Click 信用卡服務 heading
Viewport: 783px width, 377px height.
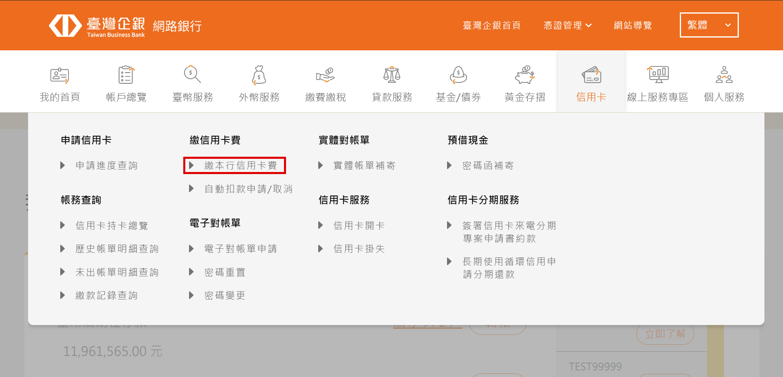tap(344, 200)
